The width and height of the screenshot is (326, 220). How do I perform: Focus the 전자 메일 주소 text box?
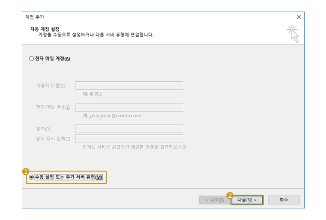click(x=129, y=107)
